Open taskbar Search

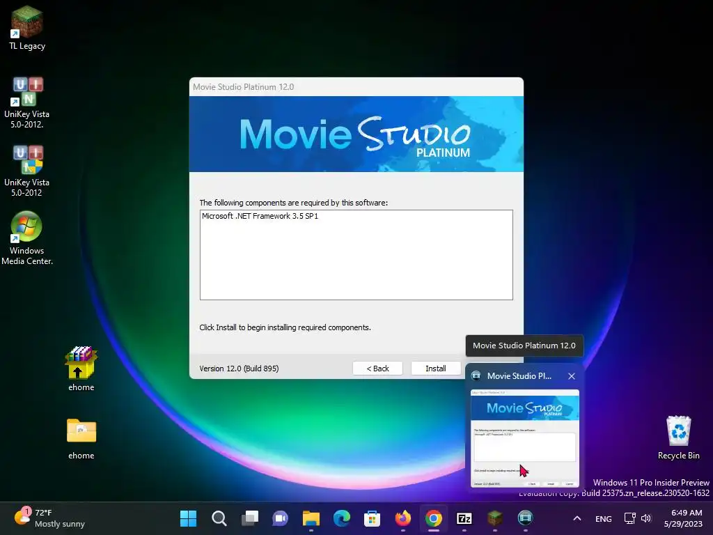pos(219,518)
